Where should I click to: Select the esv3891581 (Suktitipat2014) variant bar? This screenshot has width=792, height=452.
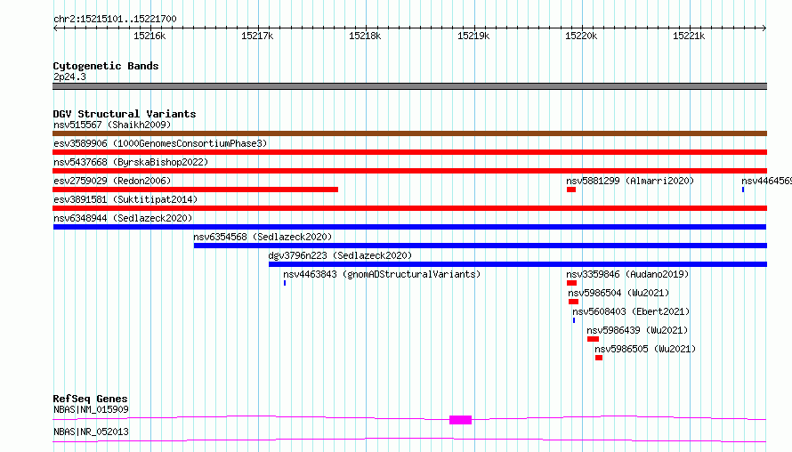pyautogui.click(x=409, y=208)
